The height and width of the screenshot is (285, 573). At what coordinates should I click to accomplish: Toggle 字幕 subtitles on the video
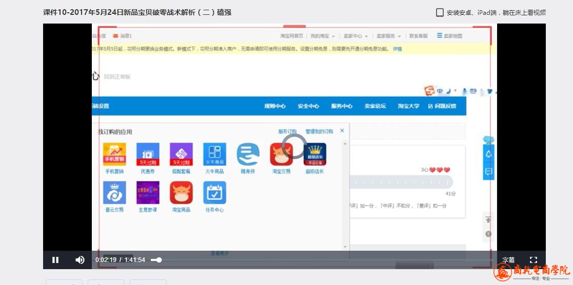tap(508, 260)
